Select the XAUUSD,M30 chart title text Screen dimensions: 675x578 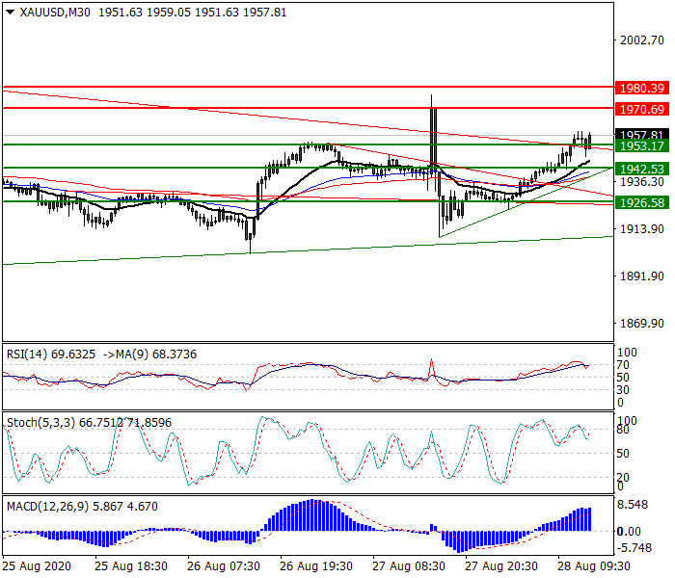click(x=55, y=13)
